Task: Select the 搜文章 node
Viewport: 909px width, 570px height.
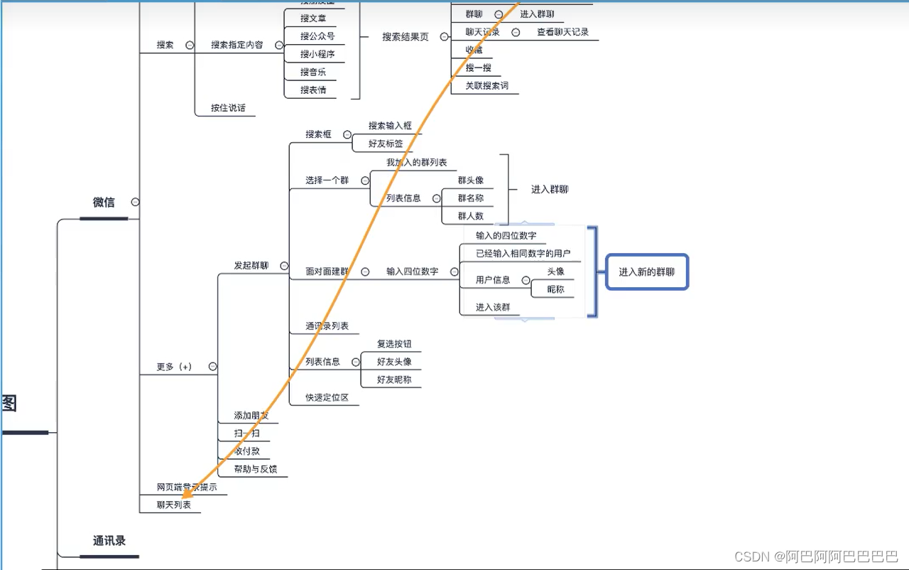Action: pyautogui.click(x=313, y=18)
